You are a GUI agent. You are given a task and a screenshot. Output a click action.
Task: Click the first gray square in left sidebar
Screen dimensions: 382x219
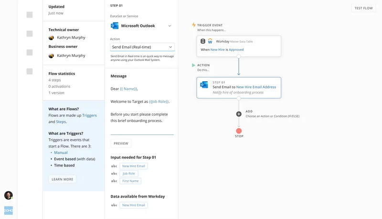click(30, 15)
